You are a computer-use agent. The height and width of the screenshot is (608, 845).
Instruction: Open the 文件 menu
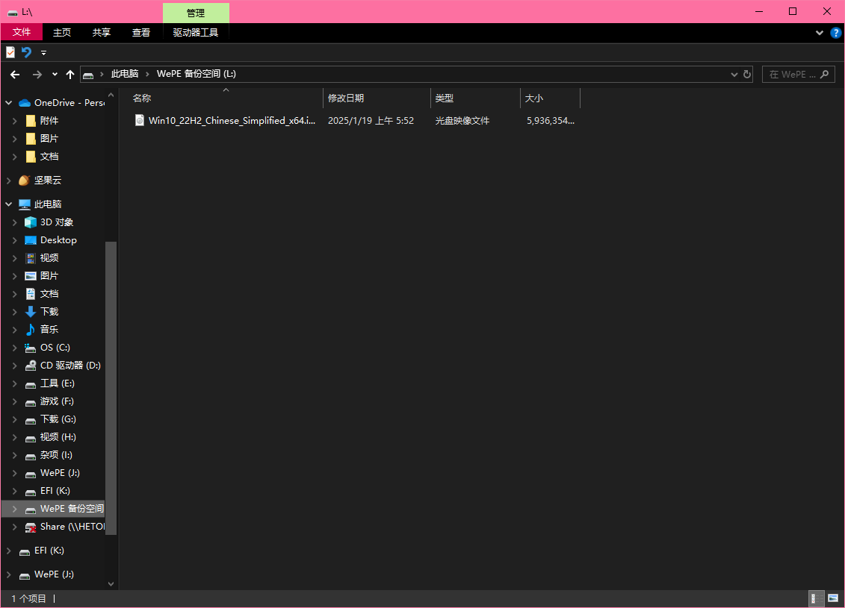click(x=22, y=33)
